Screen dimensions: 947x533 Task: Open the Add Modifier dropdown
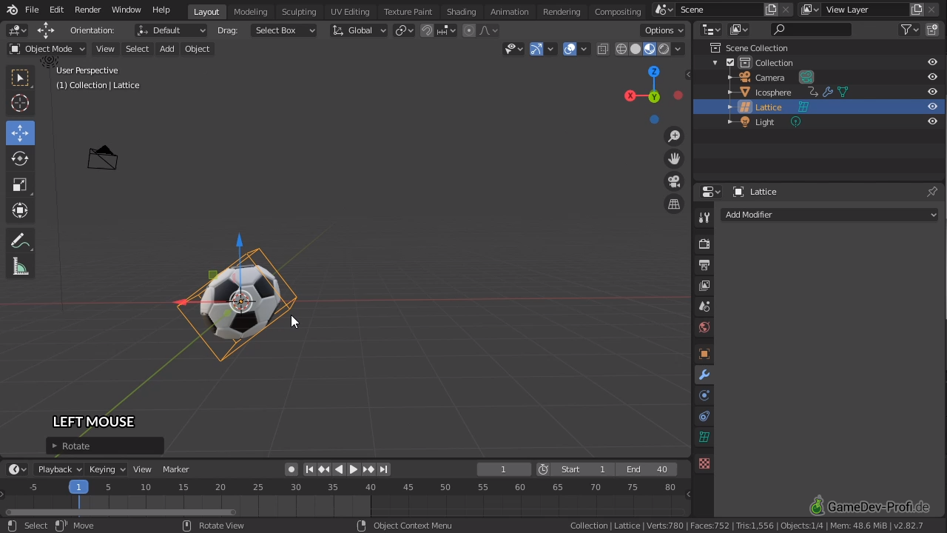[x=829, y=215]
